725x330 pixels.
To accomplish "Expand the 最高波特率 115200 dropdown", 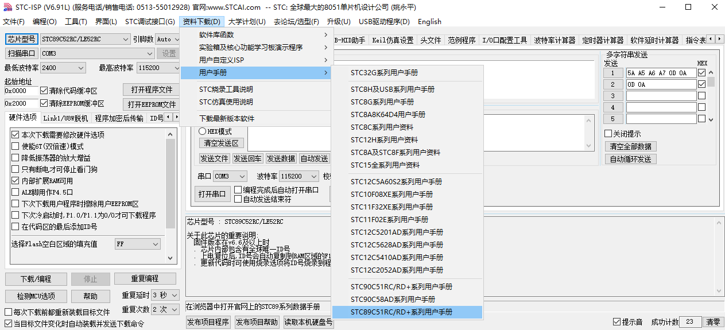I will click(176, 68).
